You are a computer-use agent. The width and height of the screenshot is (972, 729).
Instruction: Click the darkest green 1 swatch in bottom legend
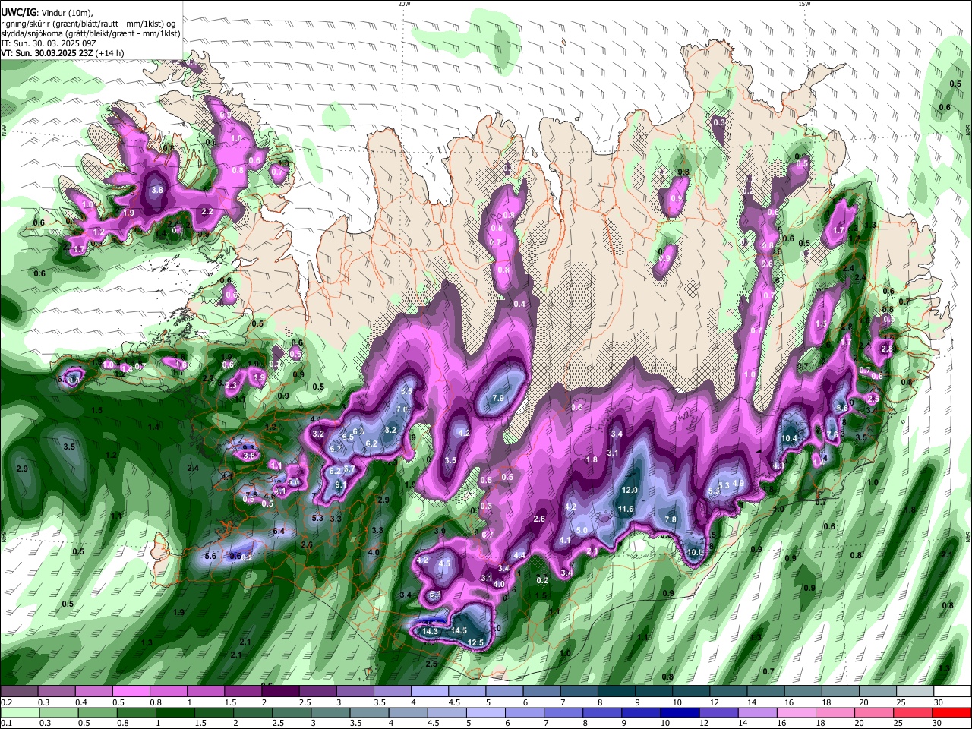point(175,712)
